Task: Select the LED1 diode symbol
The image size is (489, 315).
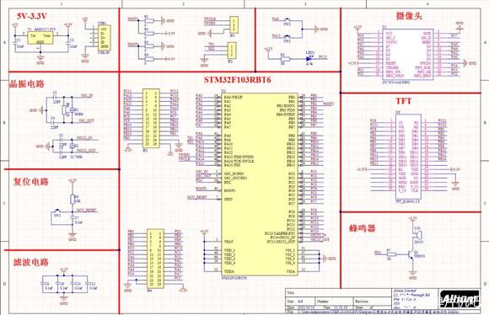Action: pyautogui.click(x=309, y=59)
